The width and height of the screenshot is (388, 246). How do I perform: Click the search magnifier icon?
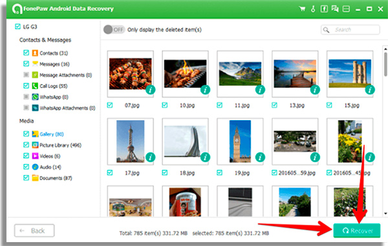pyautogui.click(x=327, y=30)
